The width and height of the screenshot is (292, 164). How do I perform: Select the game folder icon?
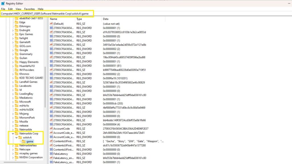(x=24, y=141)
